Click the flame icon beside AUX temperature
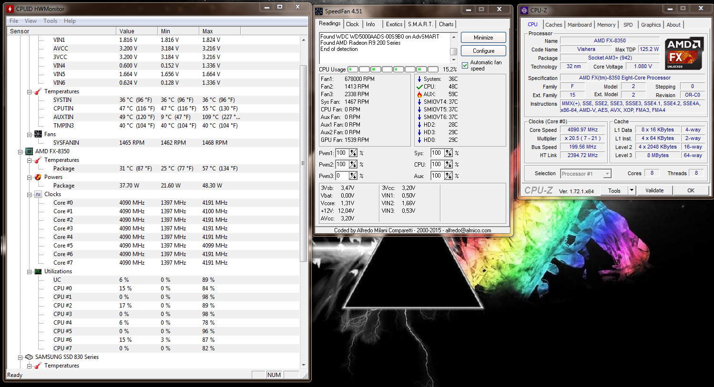Image resolution: width=714 pixels, height=387 pixels. (419, 94)
